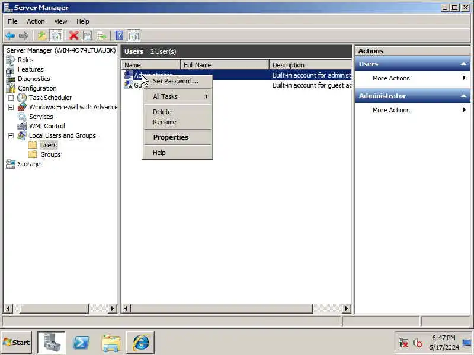Click tree pane scrollbar right arrow
474x355 pixels.
112,308
